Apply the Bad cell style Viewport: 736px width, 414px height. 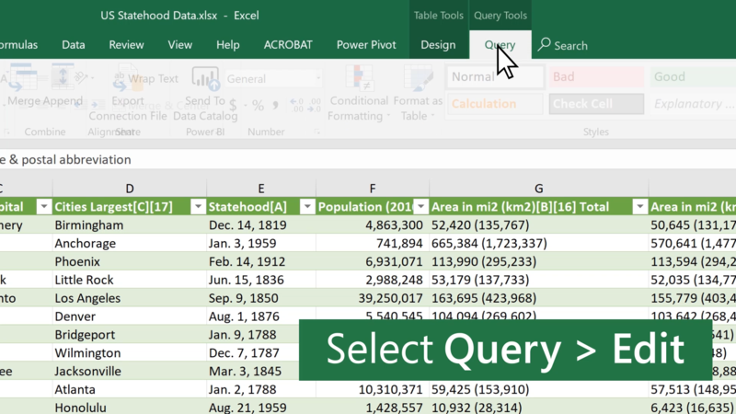pos(596,76)
